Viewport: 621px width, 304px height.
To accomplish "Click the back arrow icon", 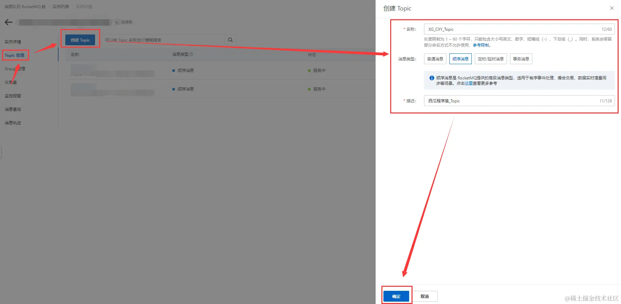I will [8, 22].
